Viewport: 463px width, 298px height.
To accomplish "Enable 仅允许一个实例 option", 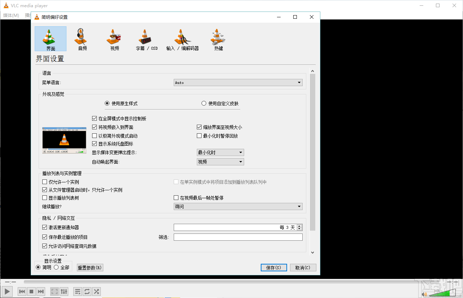I will [45, 182].
